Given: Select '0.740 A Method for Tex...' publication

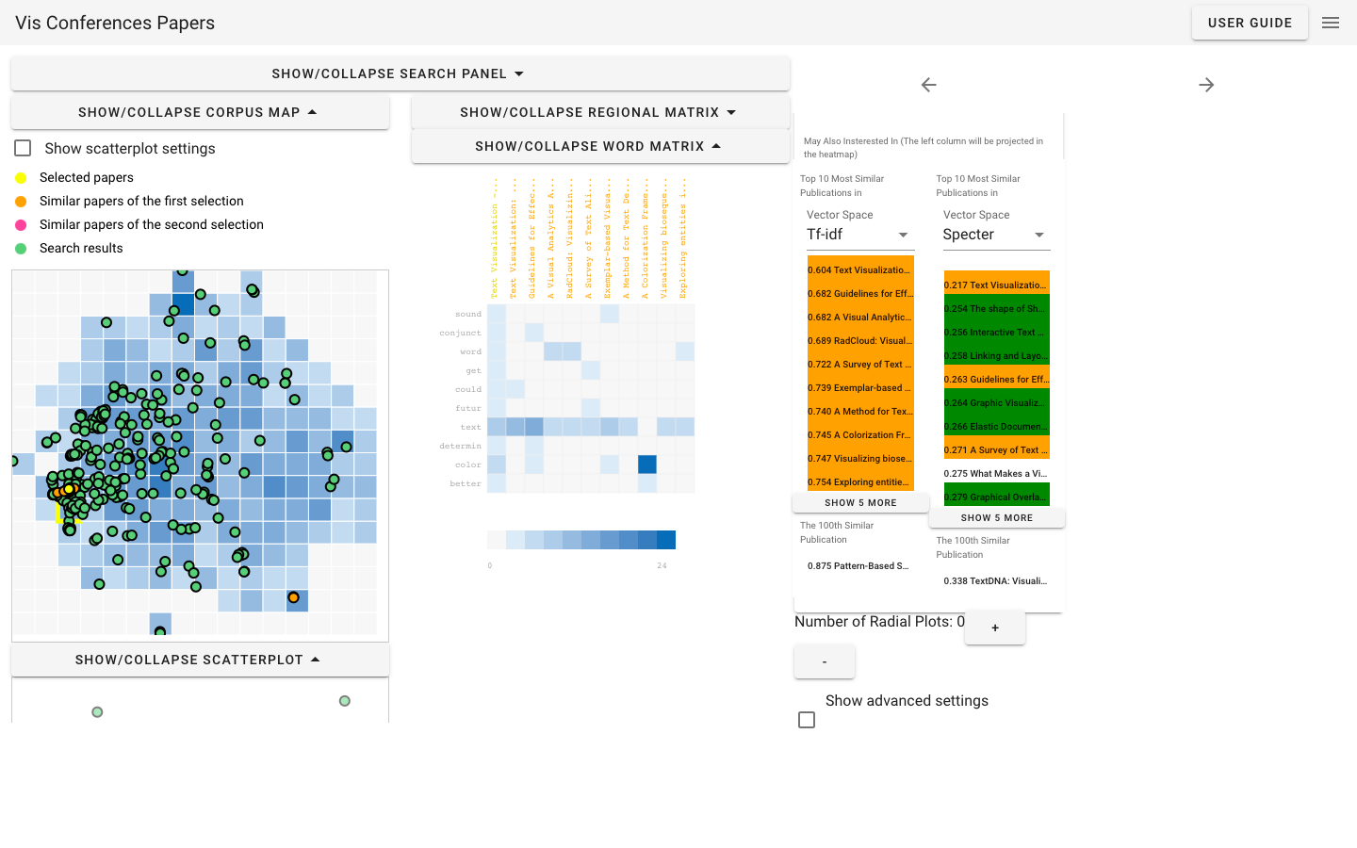Looking at the screenshot, I should (860, 412).
